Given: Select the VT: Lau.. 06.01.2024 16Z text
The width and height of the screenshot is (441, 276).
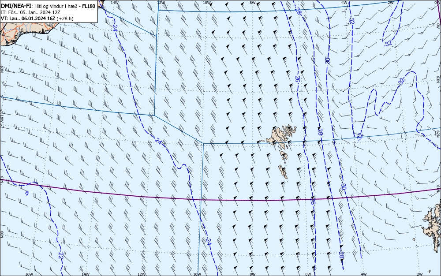Looking at the screenshot, I should 28,19.
